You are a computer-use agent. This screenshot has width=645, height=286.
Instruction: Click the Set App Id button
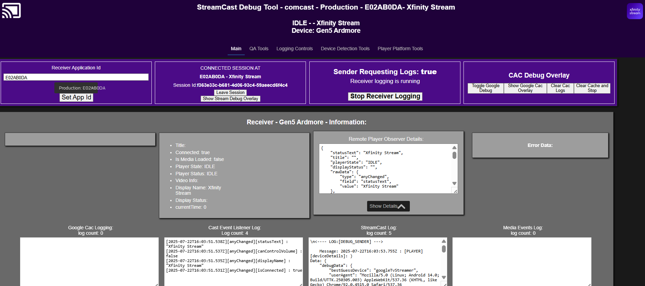tap(76, 97)
